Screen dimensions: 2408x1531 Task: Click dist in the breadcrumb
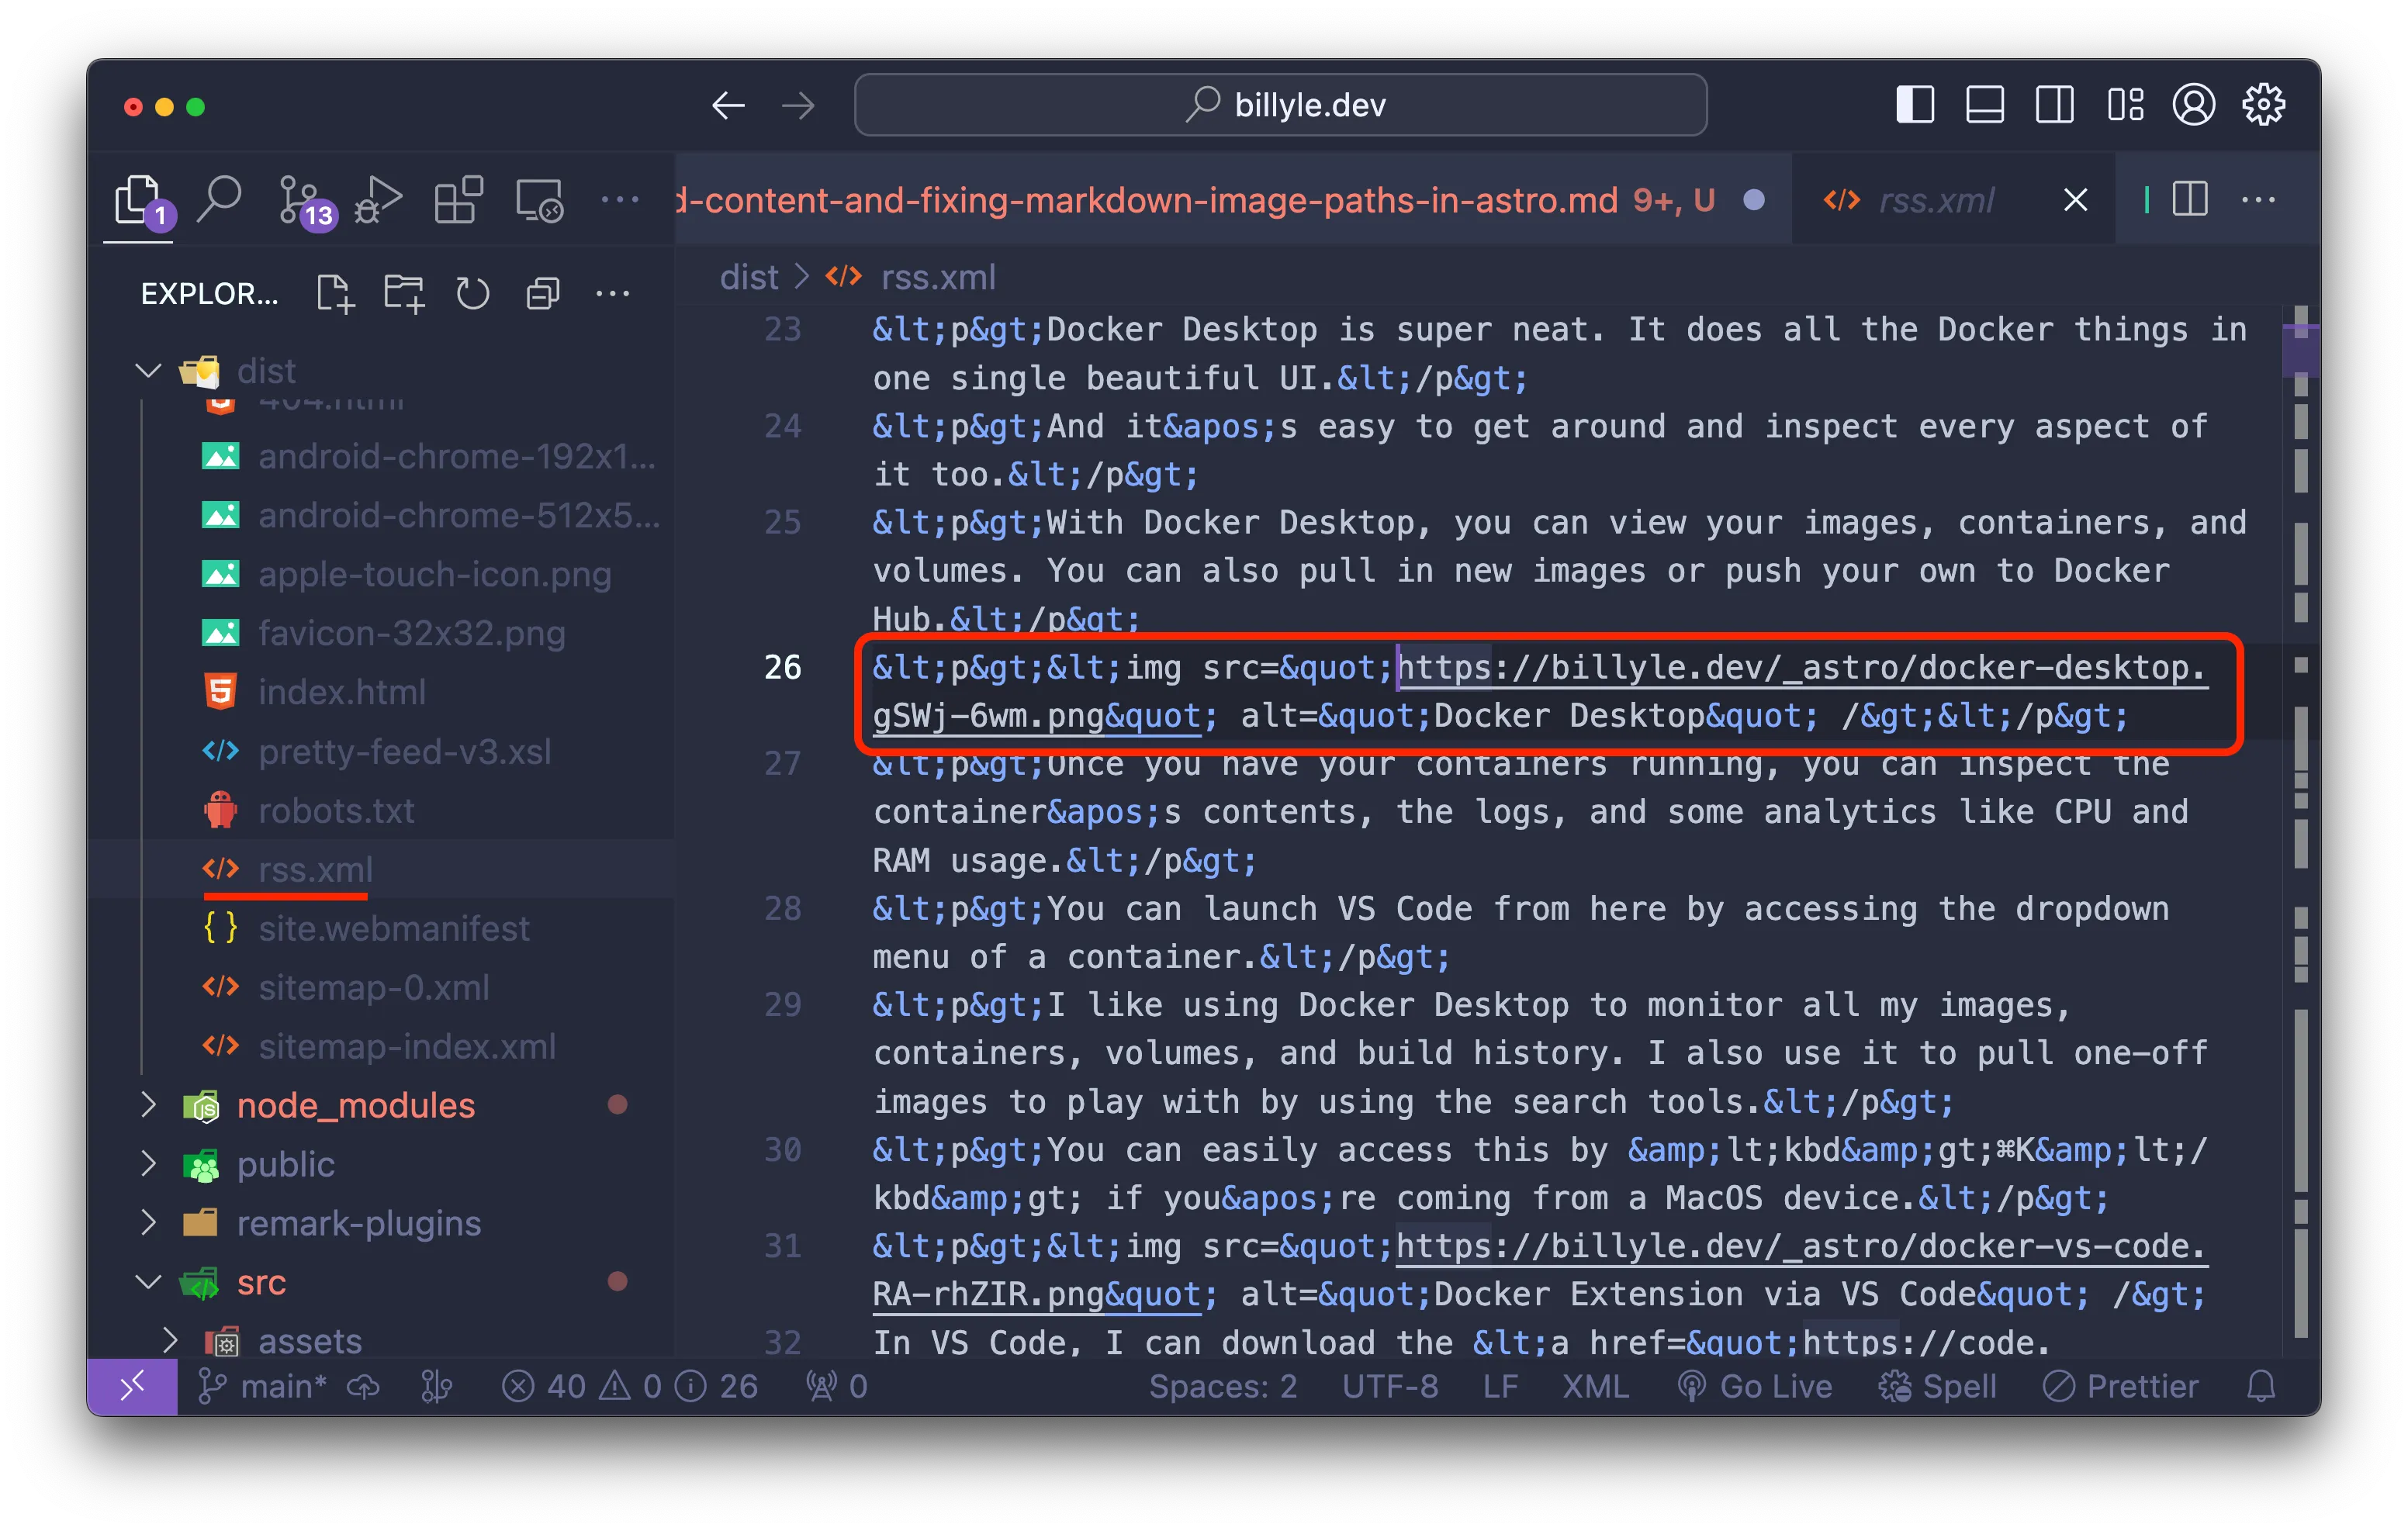coord(748,277)
